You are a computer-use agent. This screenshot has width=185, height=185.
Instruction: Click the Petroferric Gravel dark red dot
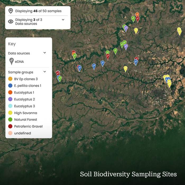(10, 126)
